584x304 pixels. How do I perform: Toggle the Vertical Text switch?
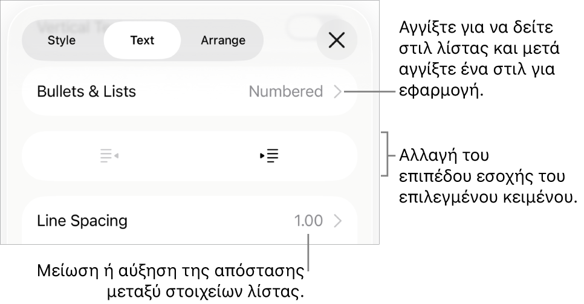tap(308, 24)
